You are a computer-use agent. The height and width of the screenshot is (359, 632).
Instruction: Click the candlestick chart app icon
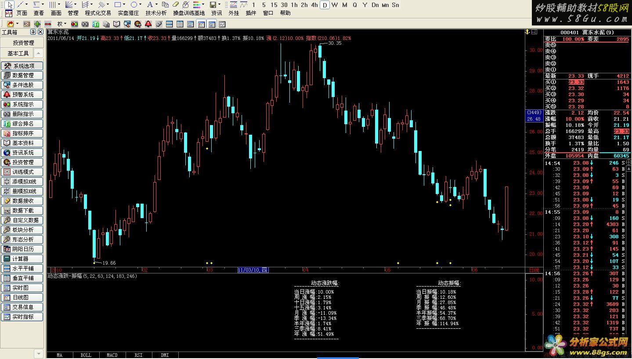[9, 13]
